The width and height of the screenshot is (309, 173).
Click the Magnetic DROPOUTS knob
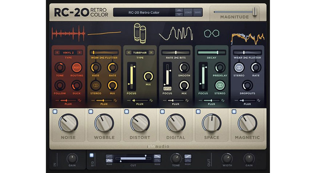[x=247, y=85]
